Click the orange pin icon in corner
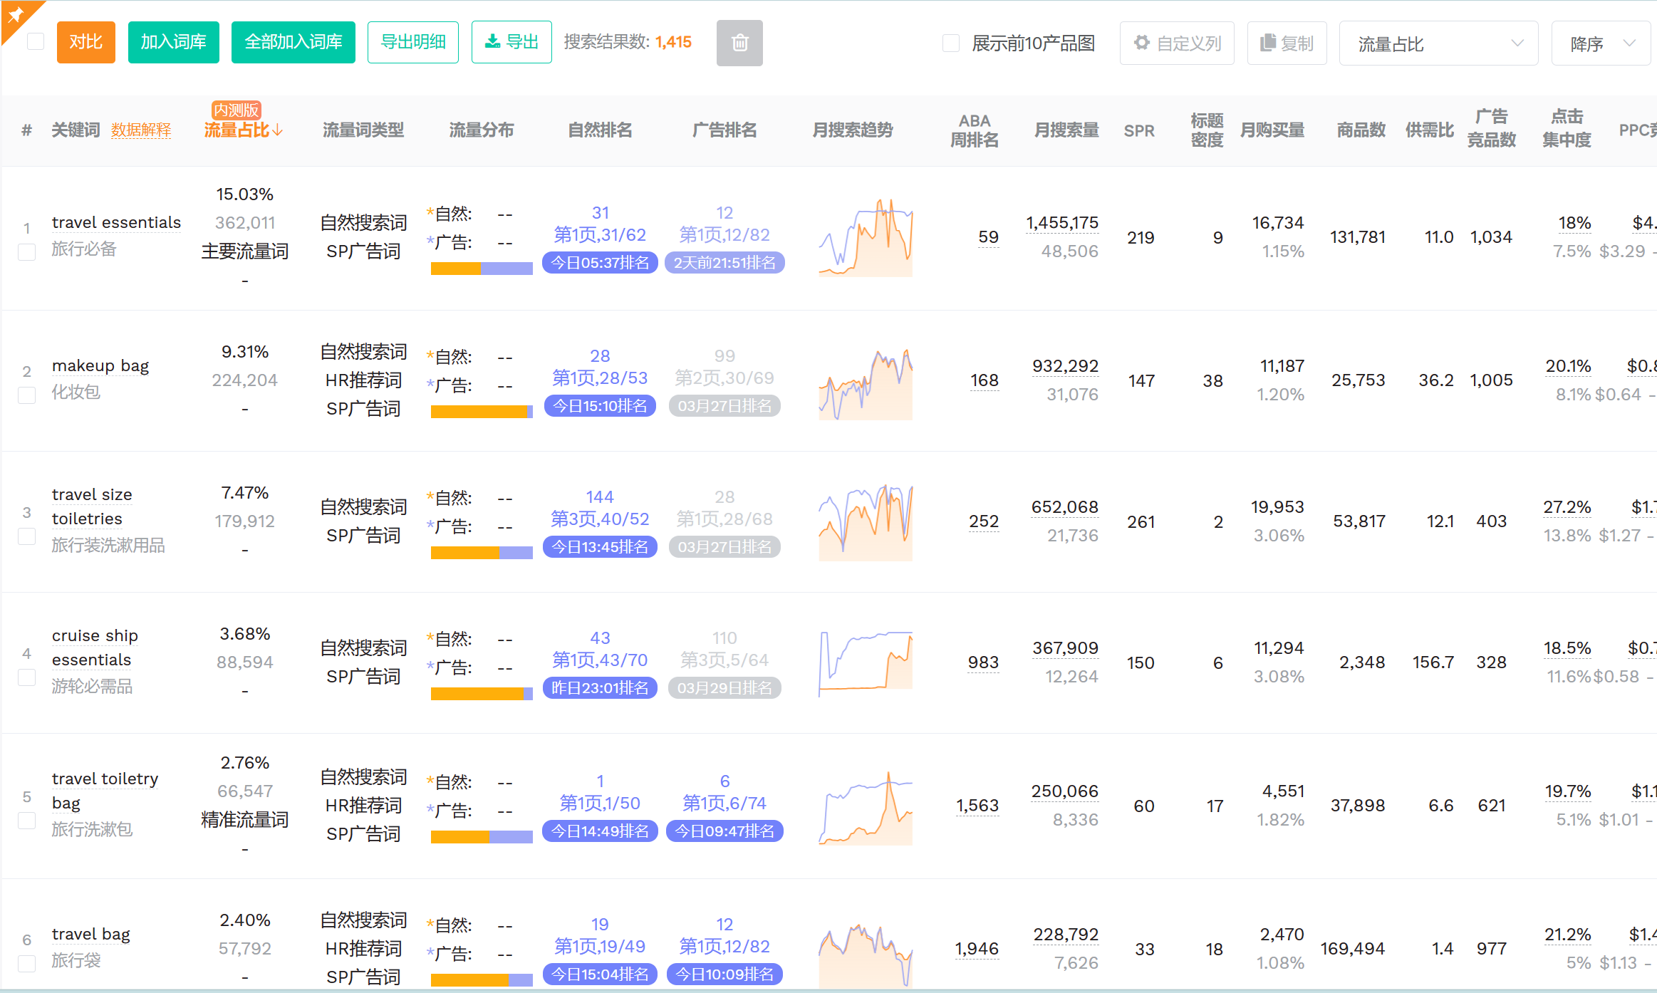 (16, 14)
